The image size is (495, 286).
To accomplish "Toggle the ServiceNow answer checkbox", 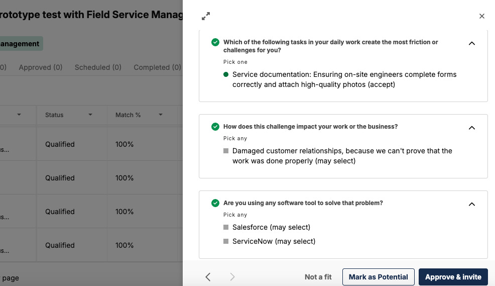I will tap(226, 242).
